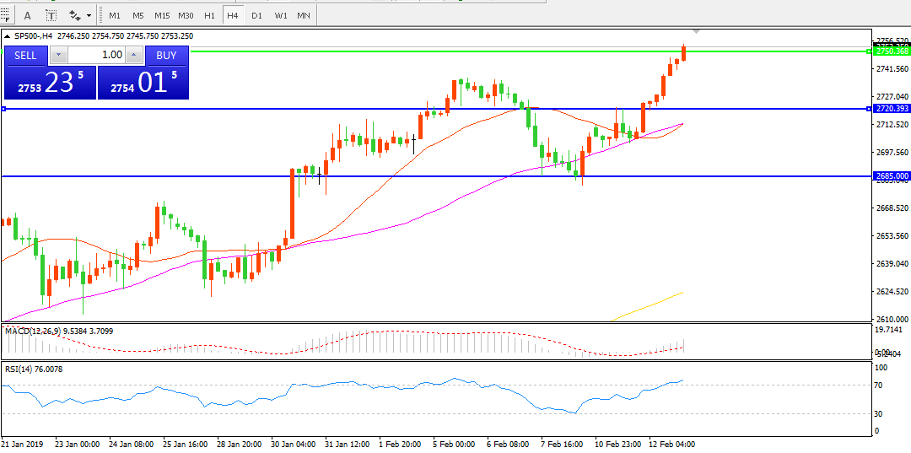This screenshot has height=453, width=911.
Task: Select the M30 timeframe button
Action: click(186, 15)
